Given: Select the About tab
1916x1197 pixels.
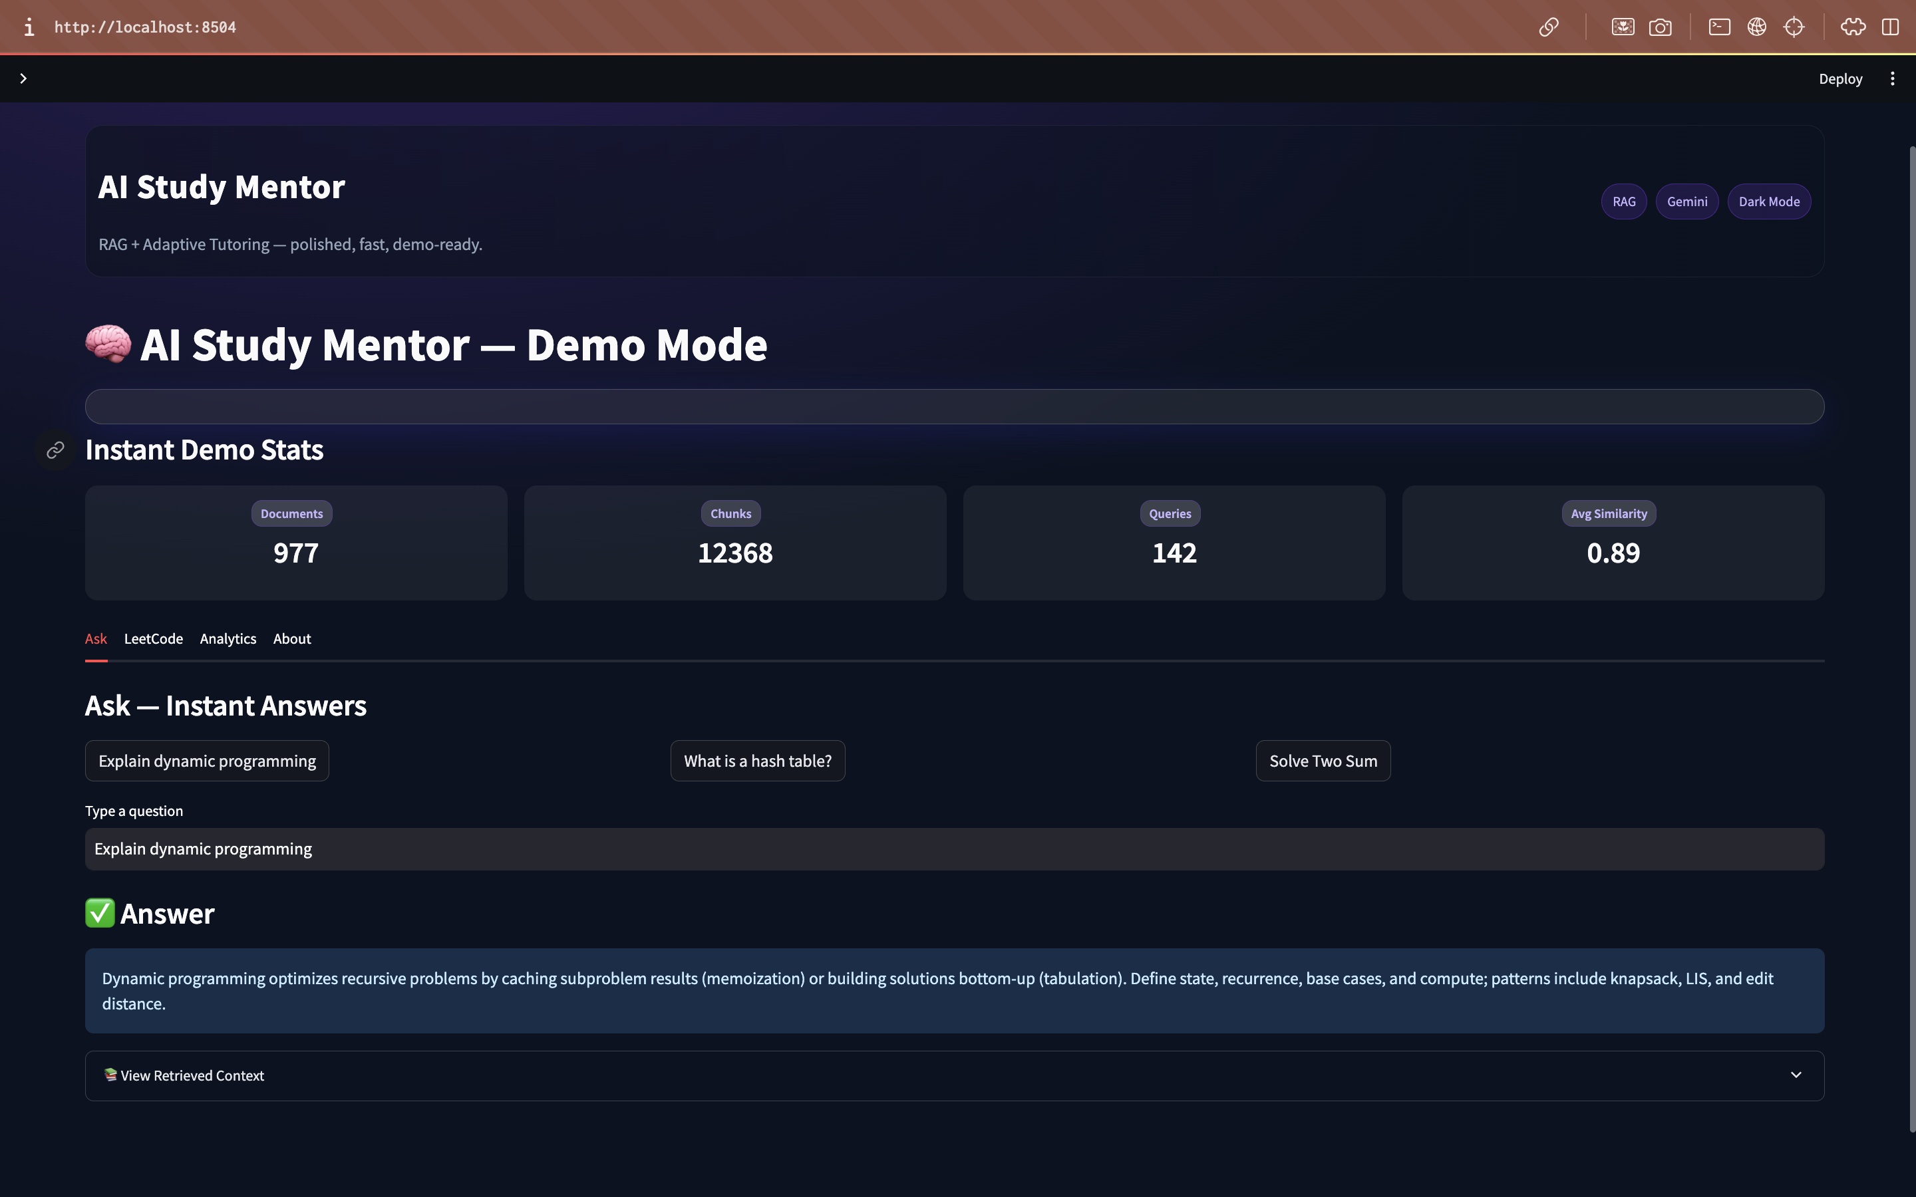Looking at the screenshot, I should (291, 638).
